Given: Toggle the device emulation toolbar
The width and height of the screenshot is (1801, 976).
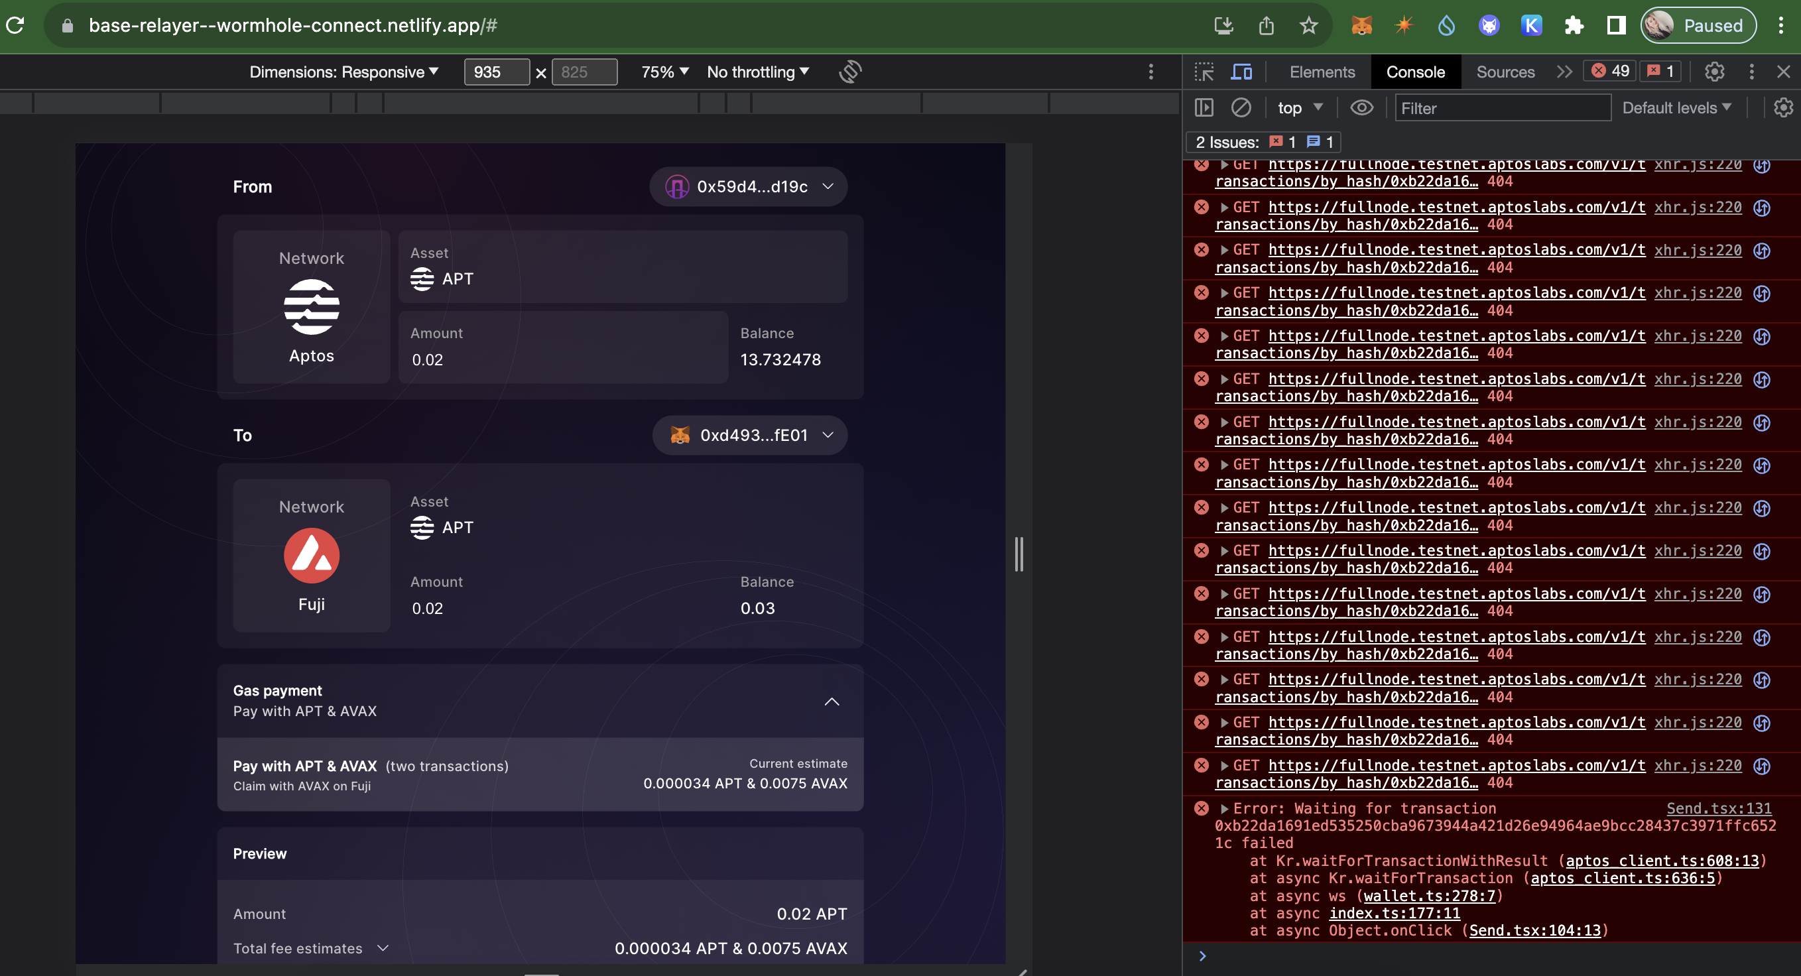Looking at the screenshot, I should coord(1243,72).
